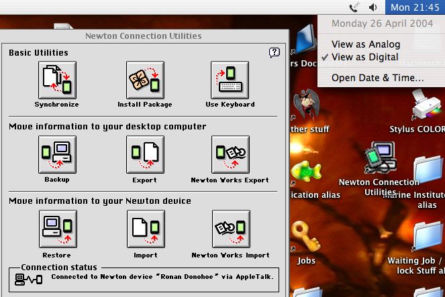Select the Marine Institute alias folder
This screenshot has width=445, height=297.
click(428, 170)
